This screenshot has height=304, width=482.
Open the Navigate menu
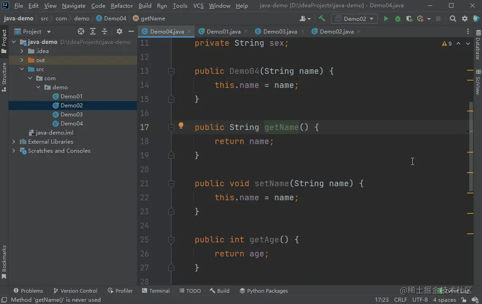(74, 6)
